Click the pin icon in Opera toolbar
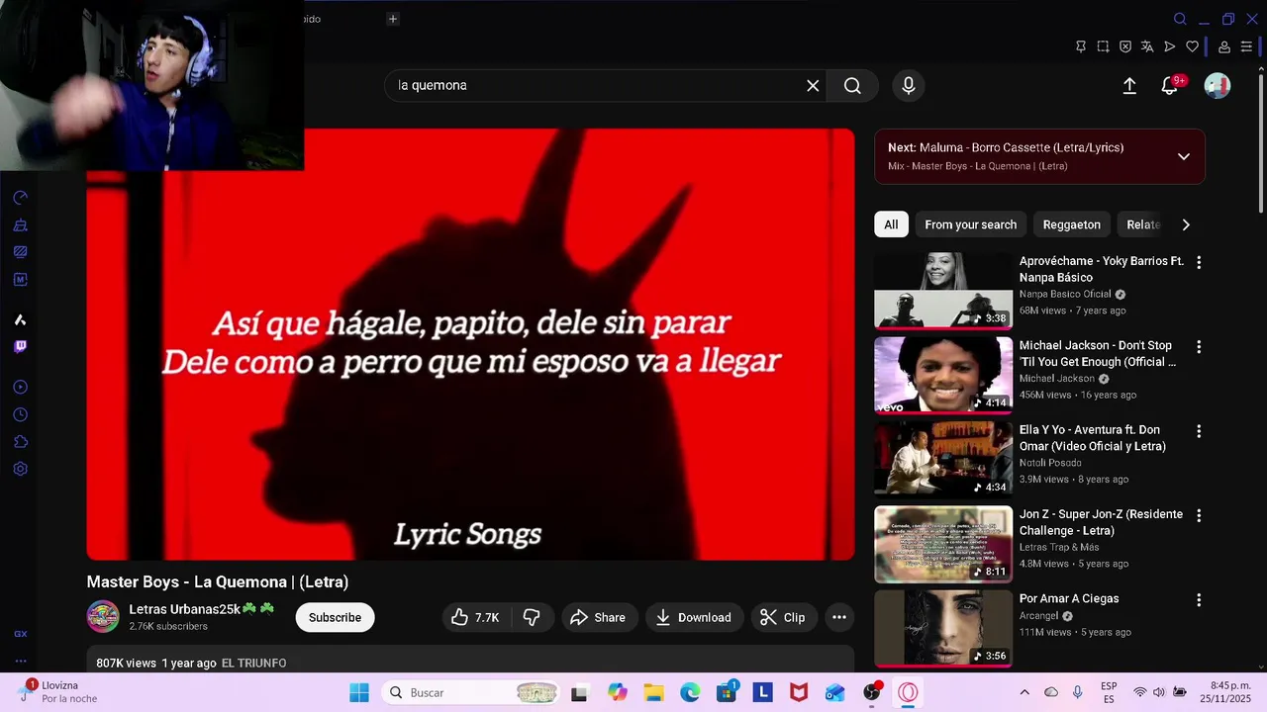 [x=1080, y=46]
